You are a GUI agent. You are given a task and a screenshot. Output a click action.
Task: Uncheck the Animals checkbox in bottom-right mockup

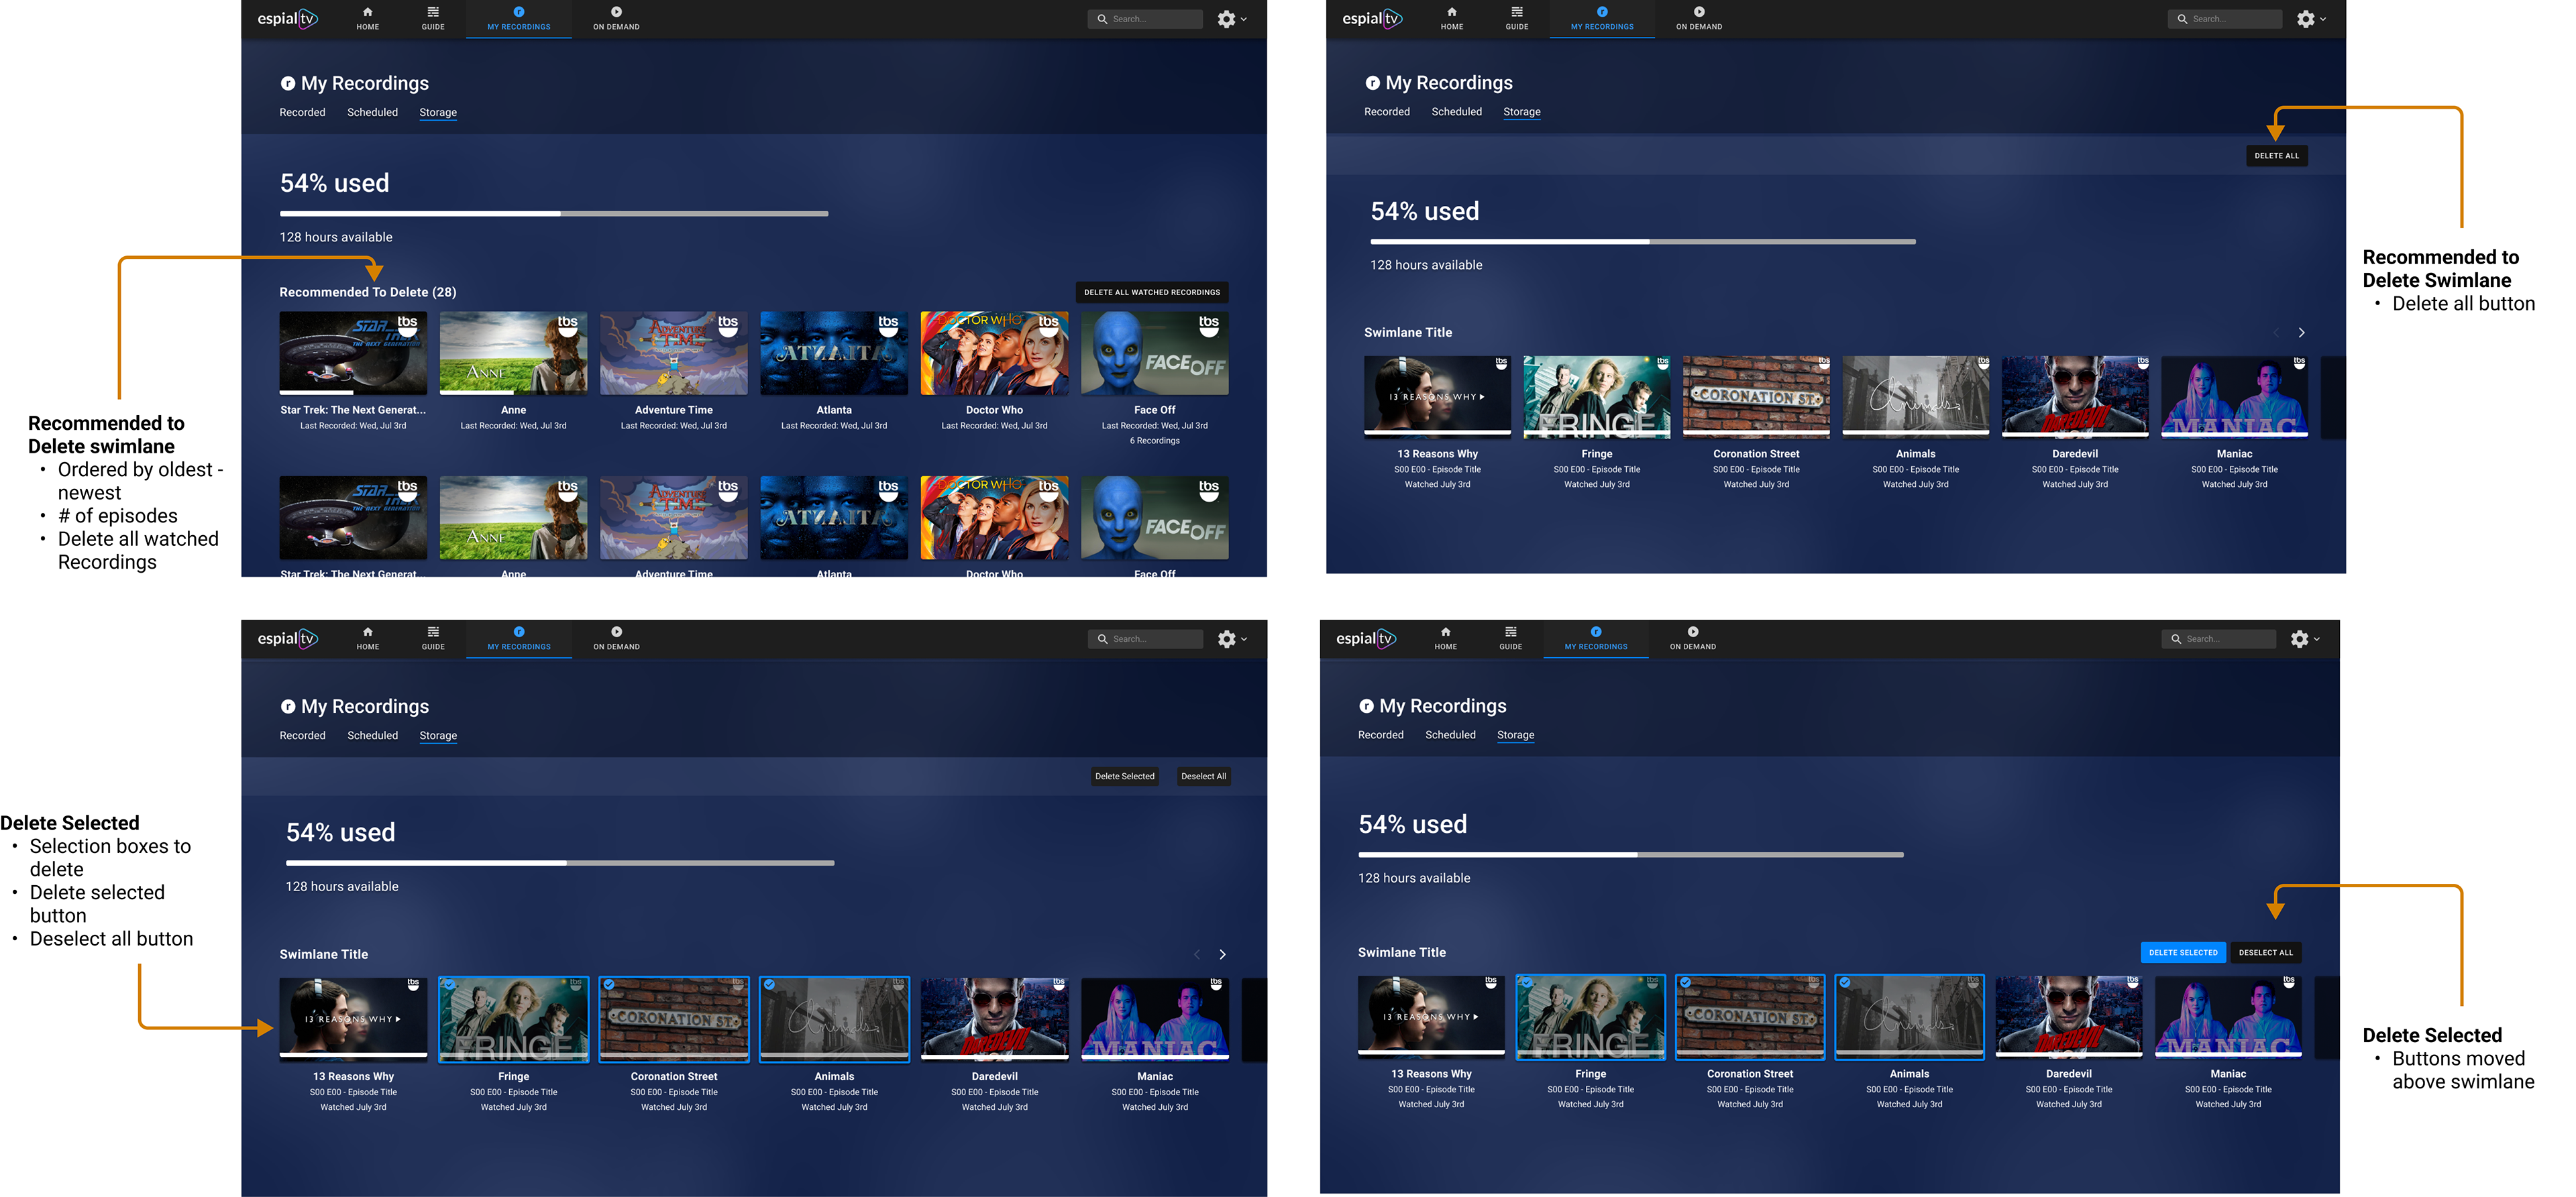tap(1846, 983)
